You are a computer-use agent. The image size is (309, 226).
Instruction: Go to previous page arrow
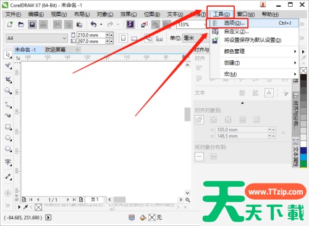tap(38, 200)
